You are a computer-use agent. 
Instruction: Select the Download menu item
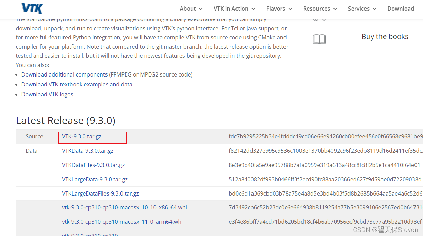(401, 9)
